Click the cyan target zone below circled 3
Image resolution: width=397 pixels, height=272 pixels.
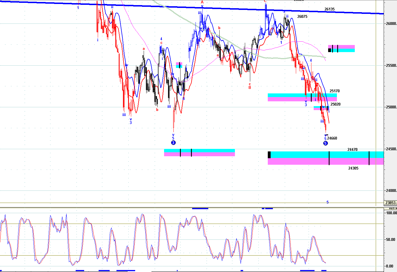click(x=199, y=151)
